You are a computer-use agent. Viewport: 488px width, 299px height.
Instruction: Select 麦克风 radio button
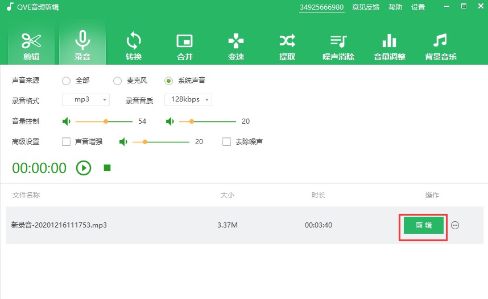click(118, 81)
